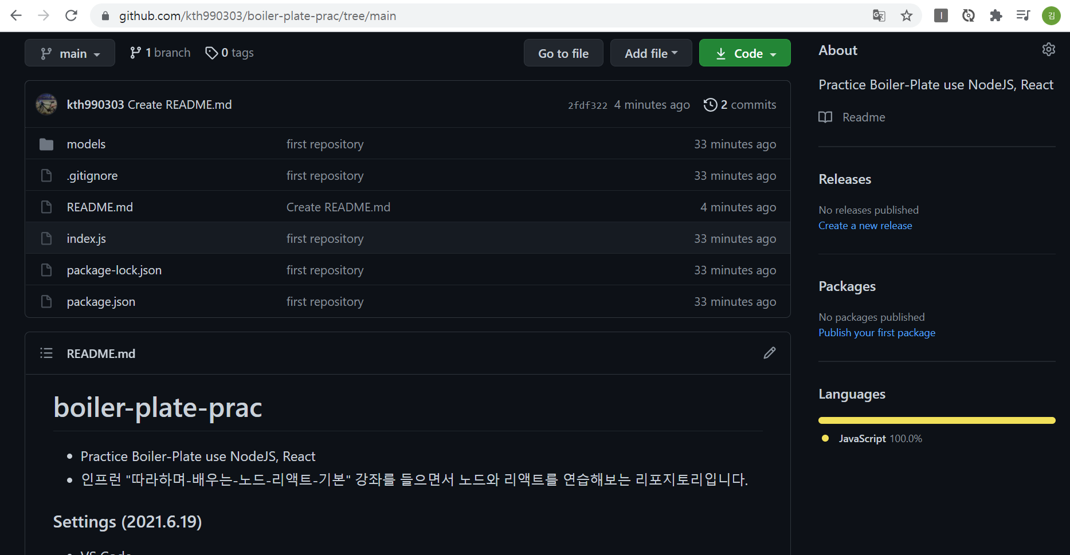Click first repository message on package.json row
Viewport: 1070px width, 555px height.
325,302
